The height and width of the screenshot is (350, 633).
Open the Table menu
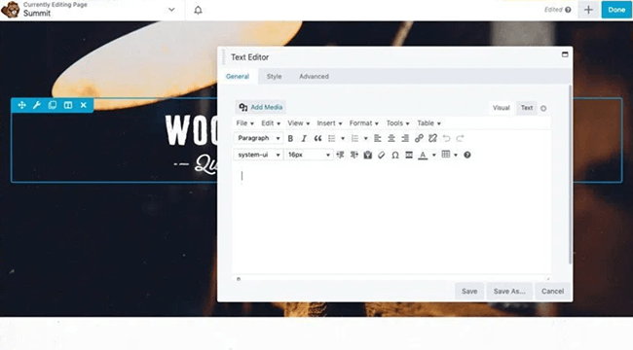428,122
